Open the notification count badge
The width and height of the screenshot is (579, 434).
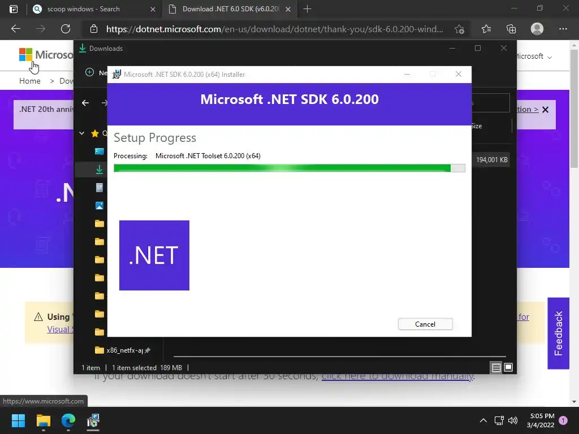click(x=563, y=420)
